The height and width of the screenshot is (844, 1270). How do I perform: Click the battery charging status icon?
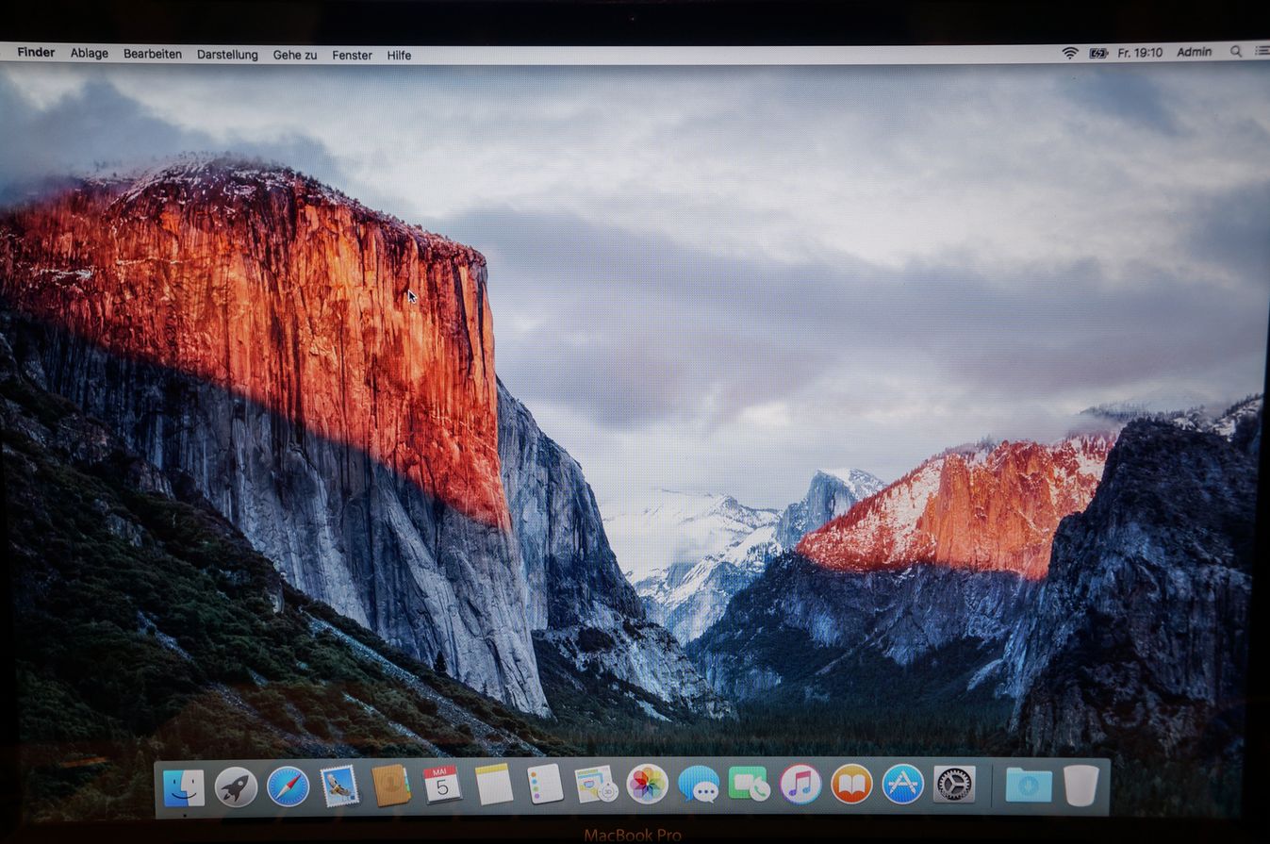[x=1098, y=53]
